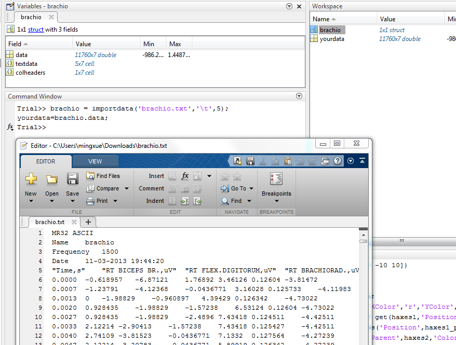Close the brachio variable tab
Image resolution: width=456 pixels, height=345 pixels.
click(51, 17)
